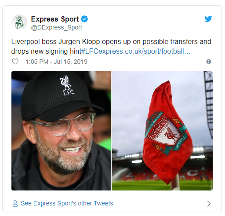Click the blue verified badge
The image size is (225, 216).
(84, 19)
